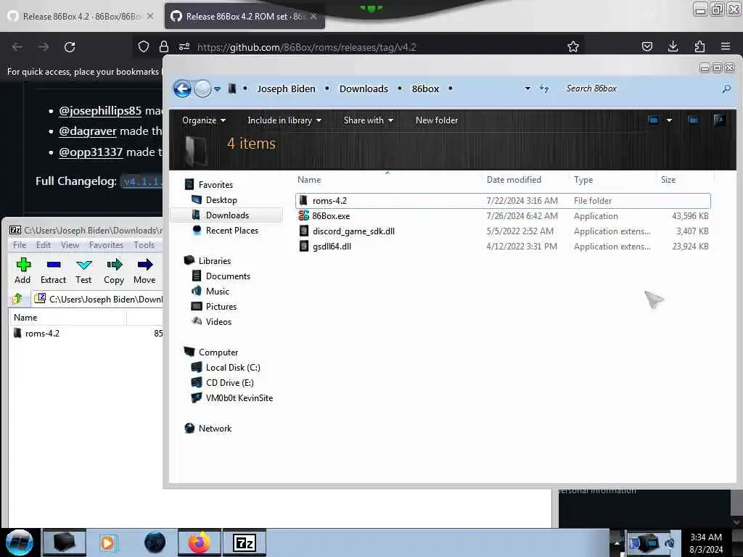Image resolution: width=743 pixels, height=557 pixels.
Task: Open the address bar history dropdown arrow
Action: point(528,88)
